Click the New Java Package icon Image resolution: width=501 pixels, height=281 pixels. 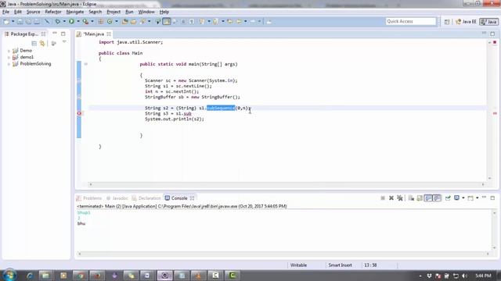(101, 21)
